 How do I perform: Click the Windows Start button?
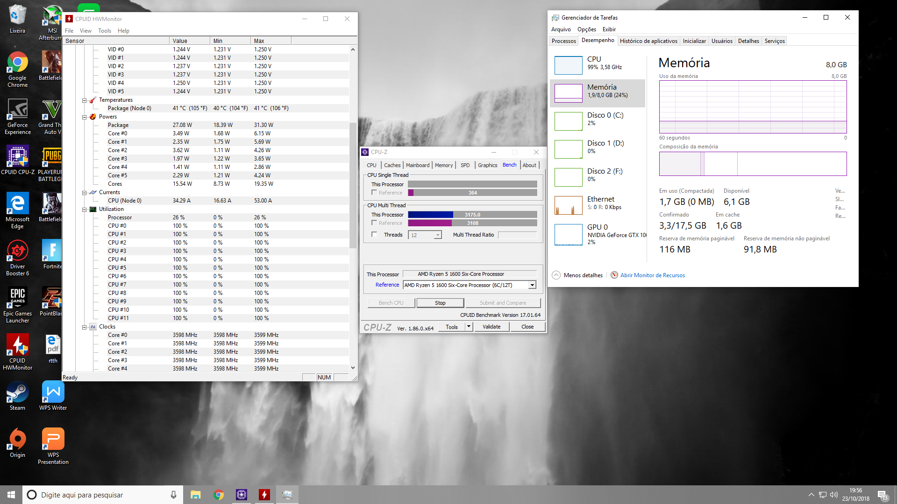(11, 495)
